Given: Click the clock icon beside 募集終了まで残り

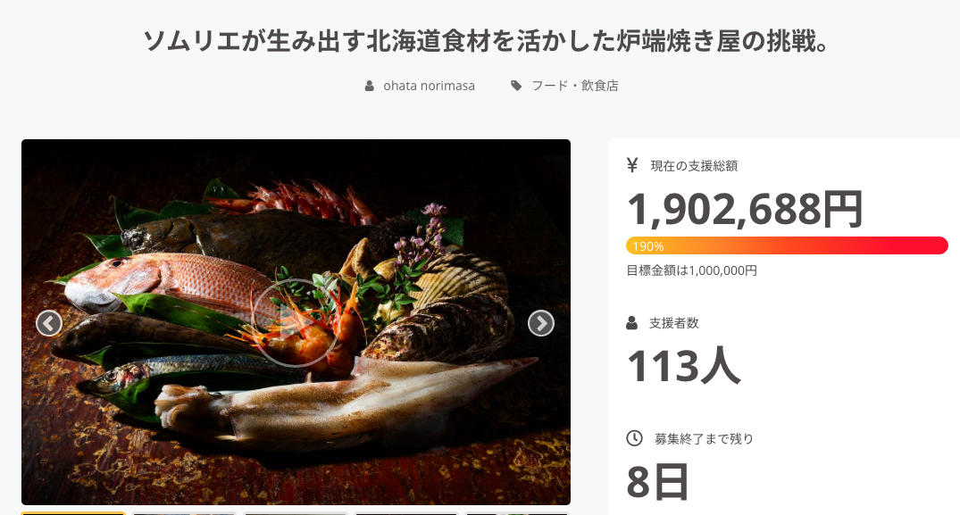Looking at the screenshot, I should [634, 438].
